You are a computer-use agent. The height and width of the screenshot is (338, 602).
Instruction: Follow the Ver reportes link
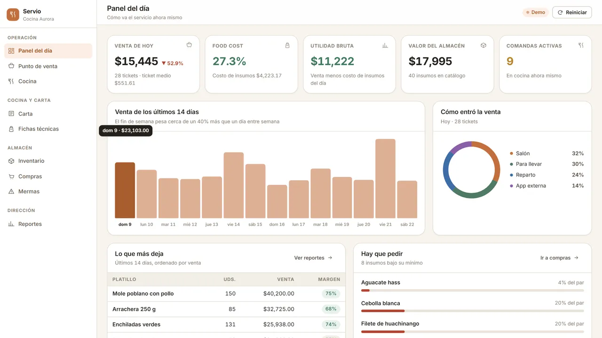pyautogui.click(x=313, y=258)
